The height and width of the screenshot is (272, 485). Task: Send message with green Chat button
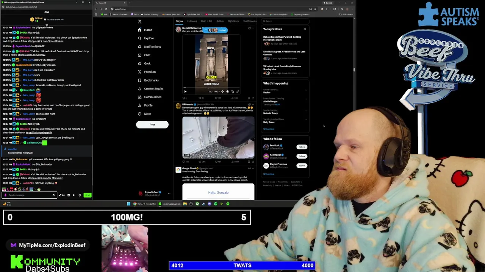(88, 195)
